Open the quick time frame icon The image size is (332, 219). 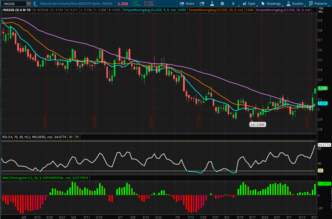(202, 4)
